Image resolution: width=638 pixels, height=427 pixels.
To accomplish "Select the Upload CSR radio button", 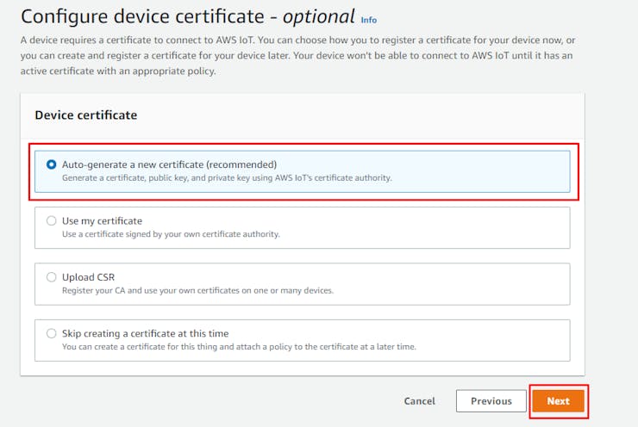I will 51,277.
